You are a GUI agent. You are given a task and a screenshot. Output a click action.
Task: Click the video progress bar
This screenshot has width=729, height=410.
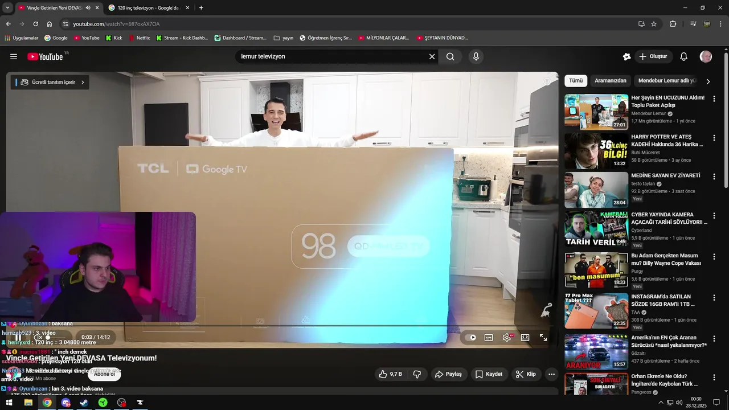282,326
